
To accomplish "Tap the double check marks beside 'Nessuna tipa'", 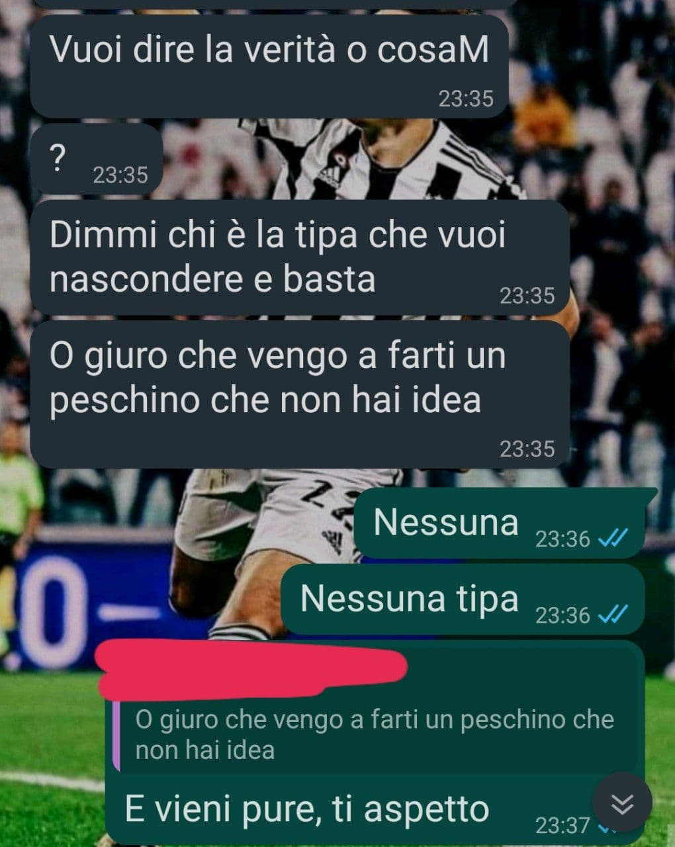I will click(x=612, y=615).
